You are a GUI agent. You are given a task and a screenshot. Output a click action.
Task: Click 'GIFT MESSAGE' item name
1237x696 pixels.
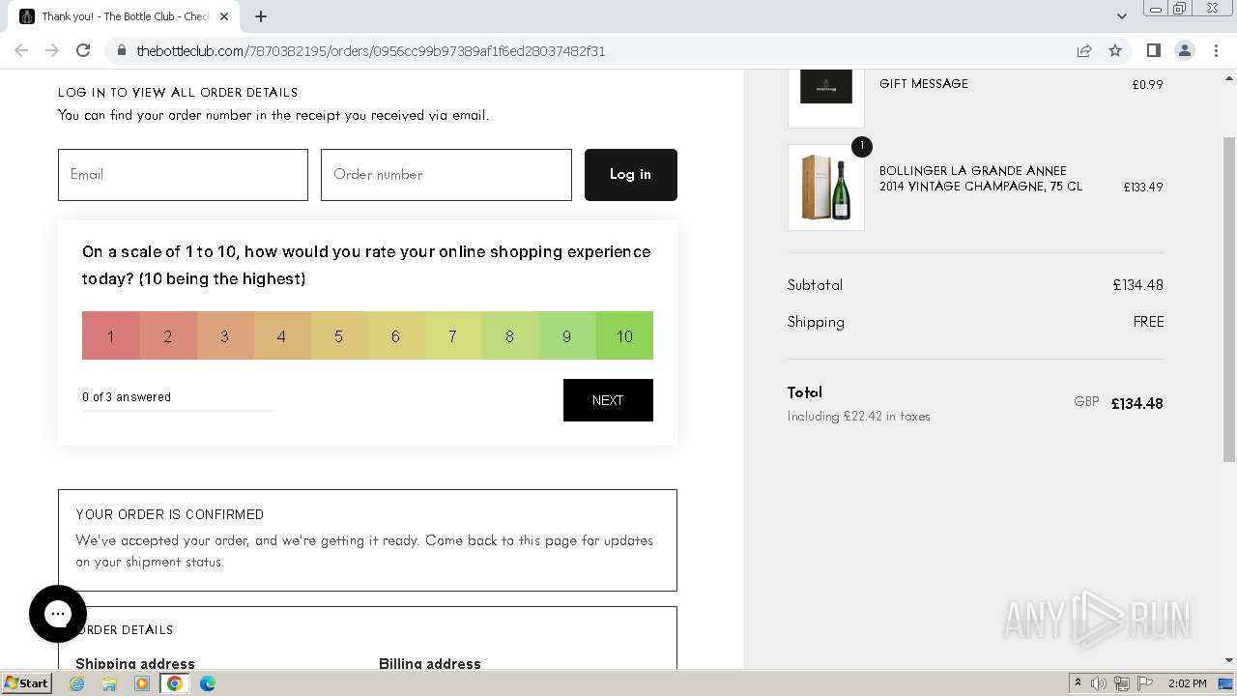coord(924,84)
